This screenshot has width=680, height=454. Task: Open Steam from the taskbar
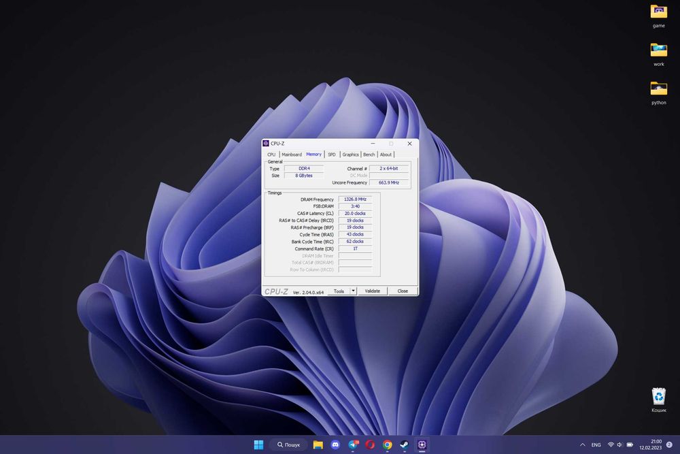click(x=405, y=444)
